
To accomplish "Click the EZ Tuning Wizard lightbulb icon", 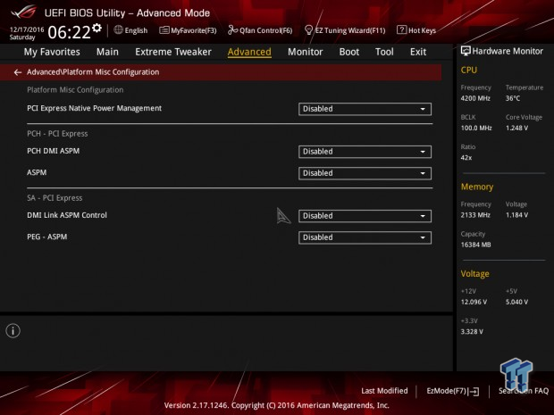I will pyautogui.click(x=308, y=30).
